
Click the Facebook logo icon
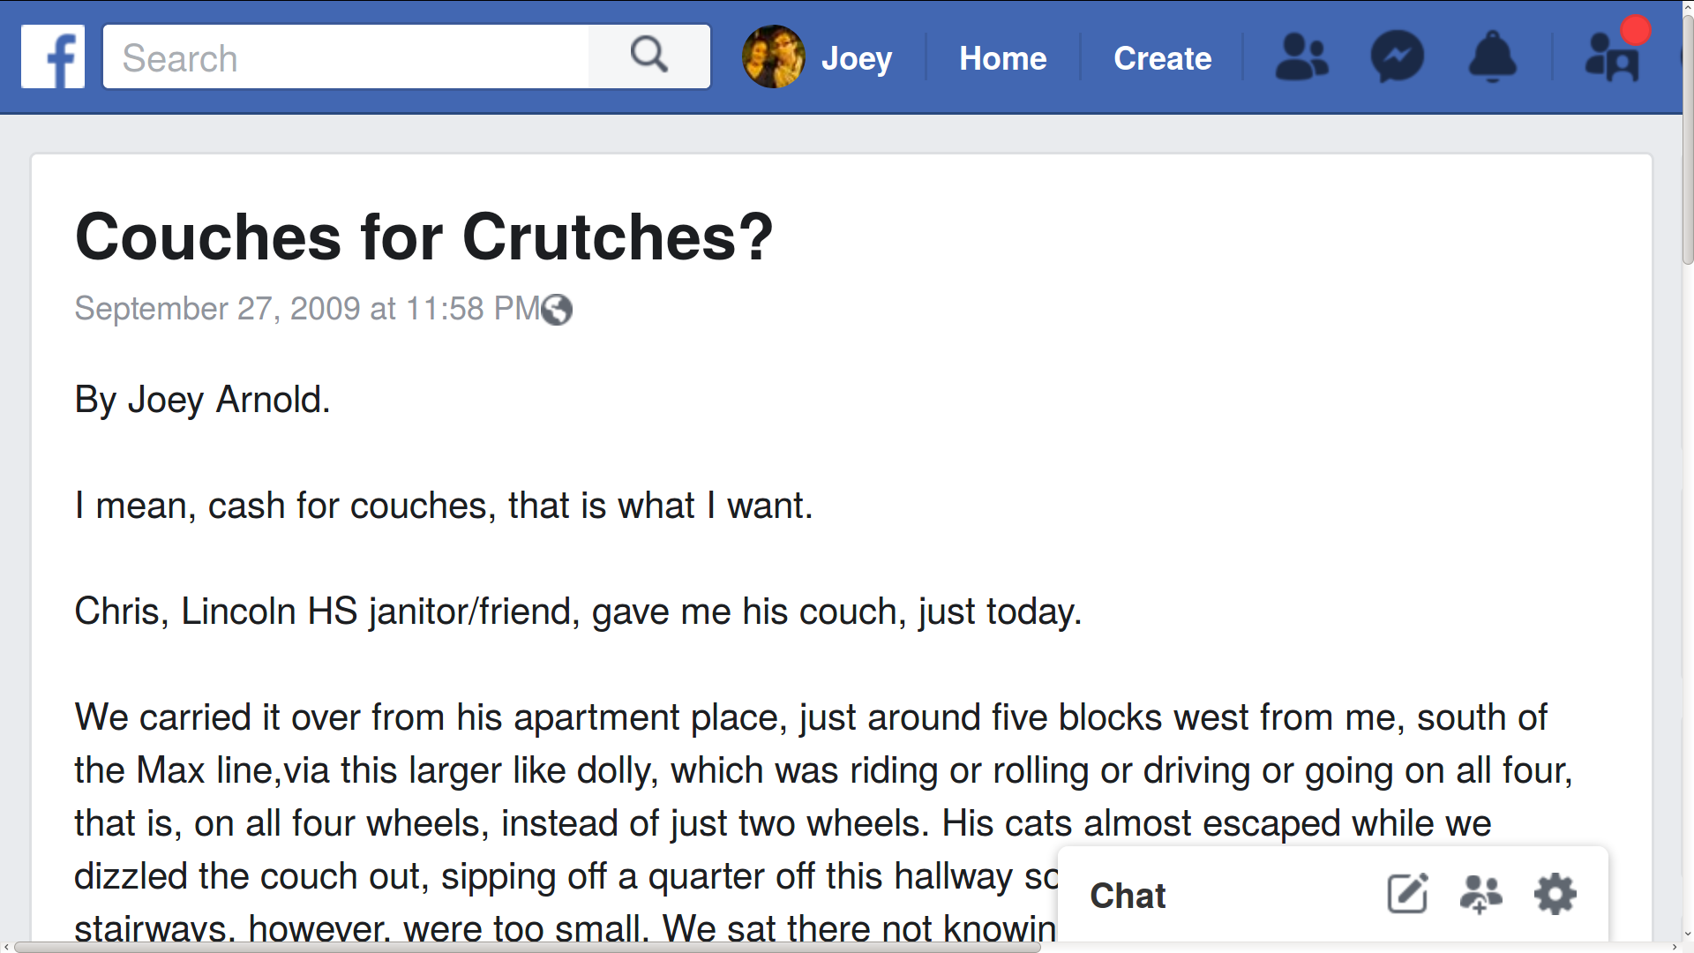(x=53, y=57)
